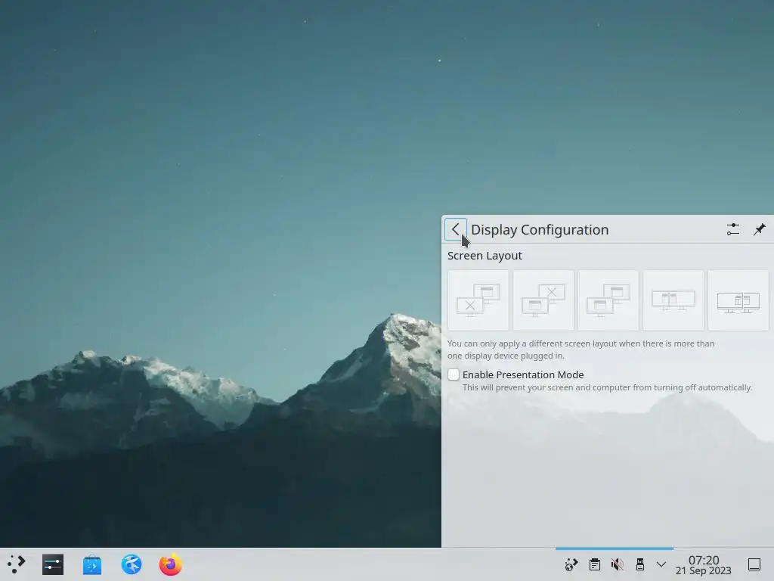This screenshot has width=774, height=581.
Task: Launch Discover software center from taskbar
Action: [91, 564]
